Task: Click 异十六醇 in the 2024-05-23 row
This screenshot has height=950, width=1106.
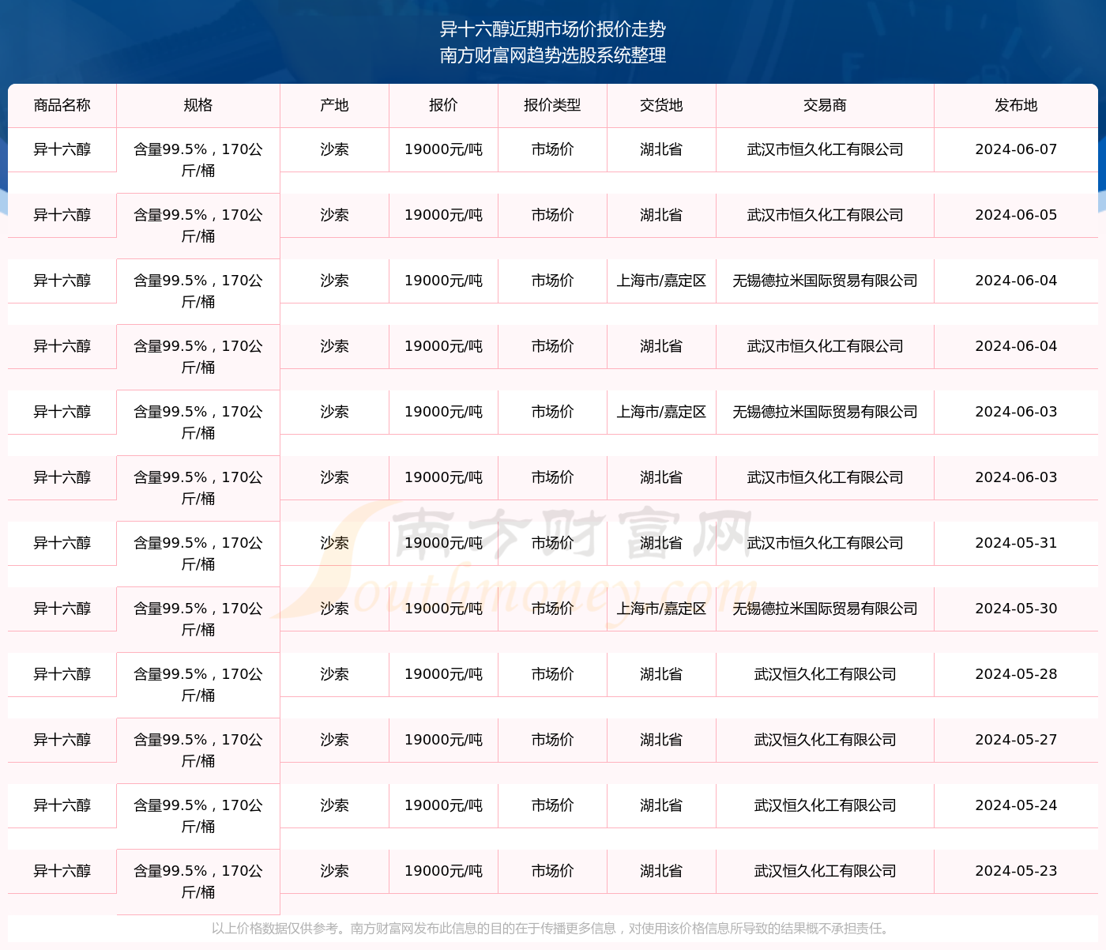Action: (x=62, y=871)
